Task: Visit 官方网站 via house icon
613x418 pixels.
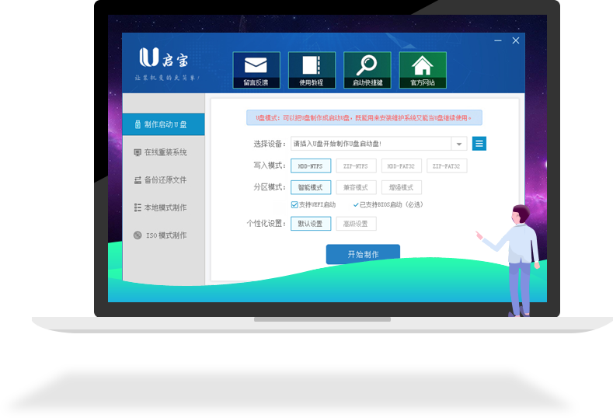Action: pos(423,65)
